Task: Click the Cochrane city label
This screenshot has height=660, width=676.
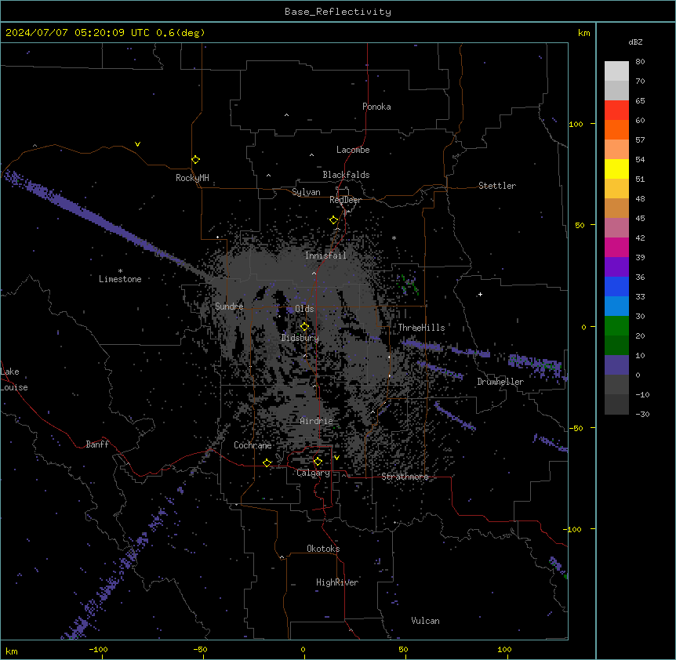Action: coord(253,445)
